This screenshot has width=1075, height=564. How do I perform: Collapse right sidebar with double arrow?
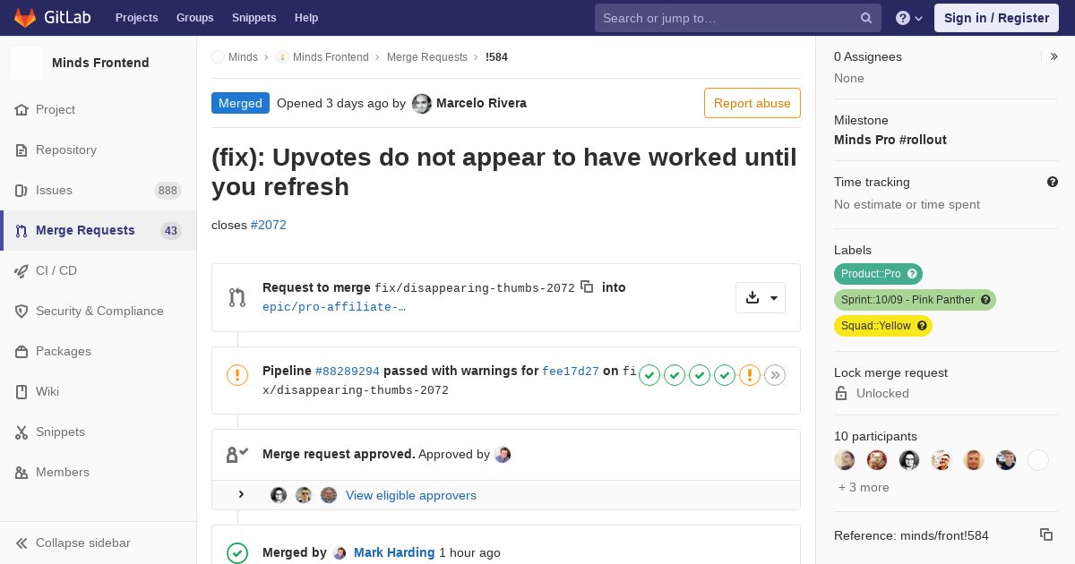tap(1054, 56)
